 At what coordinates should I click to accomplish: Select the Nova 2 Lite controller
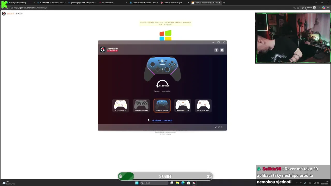[203, 106]
